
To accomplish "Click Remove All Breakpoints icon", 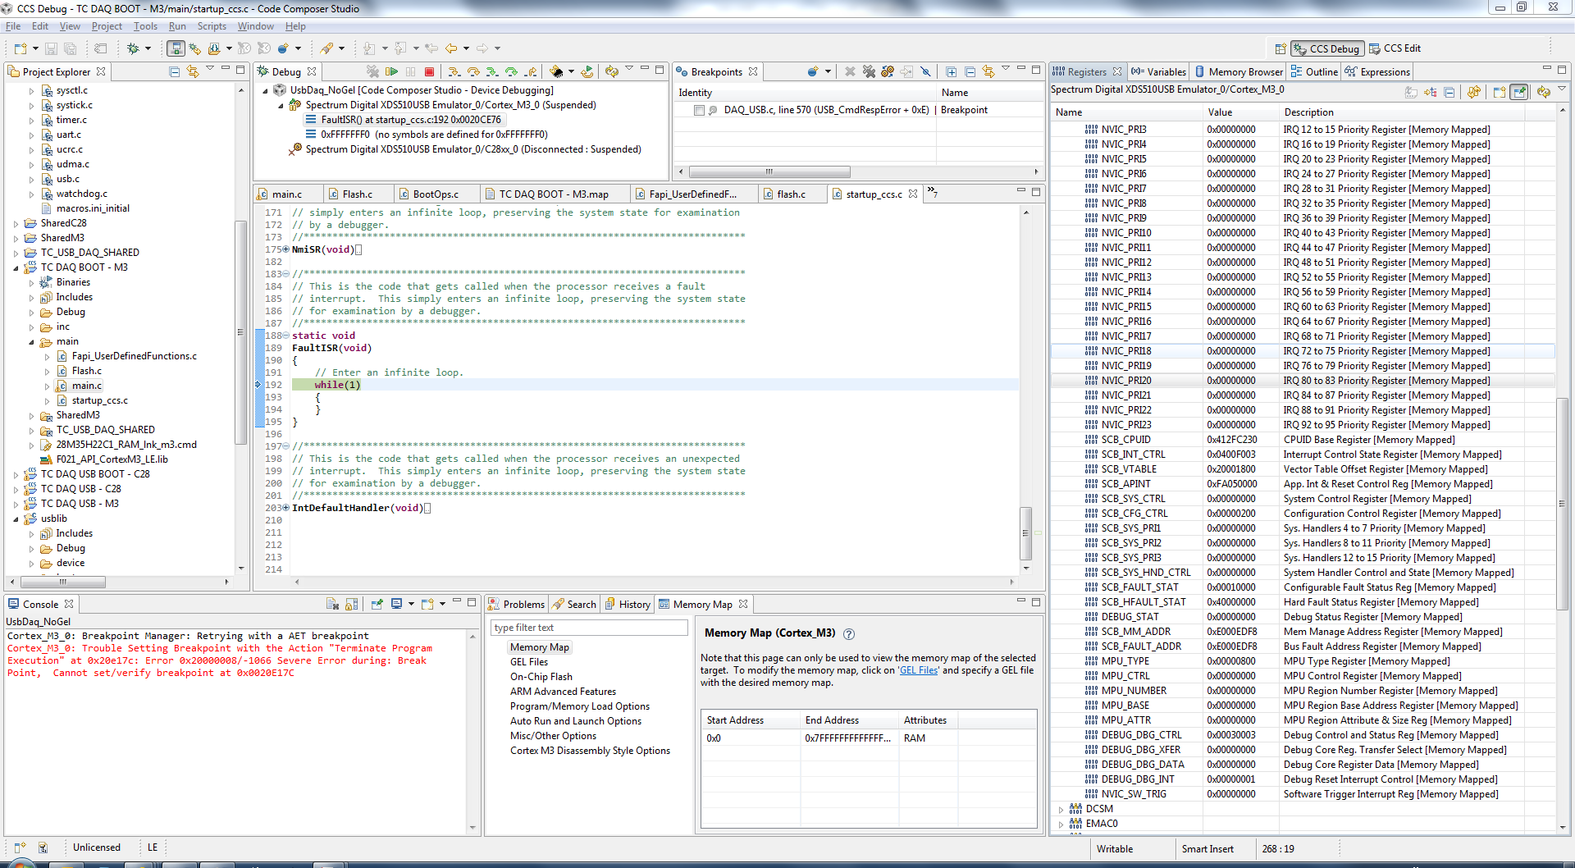I will point(869,72).
